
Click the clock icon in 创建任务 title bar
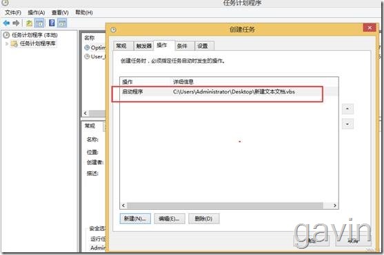[x=113, y=30]
